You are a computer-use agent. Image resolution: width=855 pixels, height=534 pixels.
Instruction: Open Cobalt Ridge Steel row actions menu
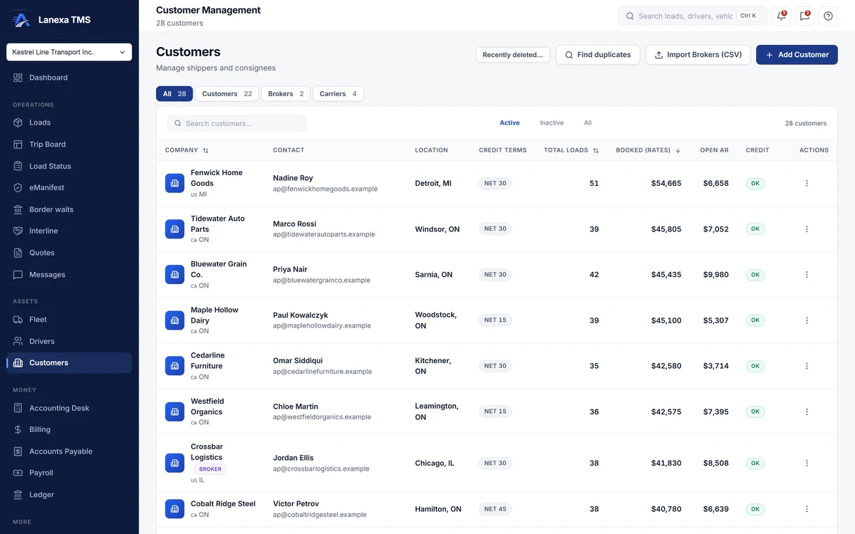pyautogui.click(x=807, y=509)
